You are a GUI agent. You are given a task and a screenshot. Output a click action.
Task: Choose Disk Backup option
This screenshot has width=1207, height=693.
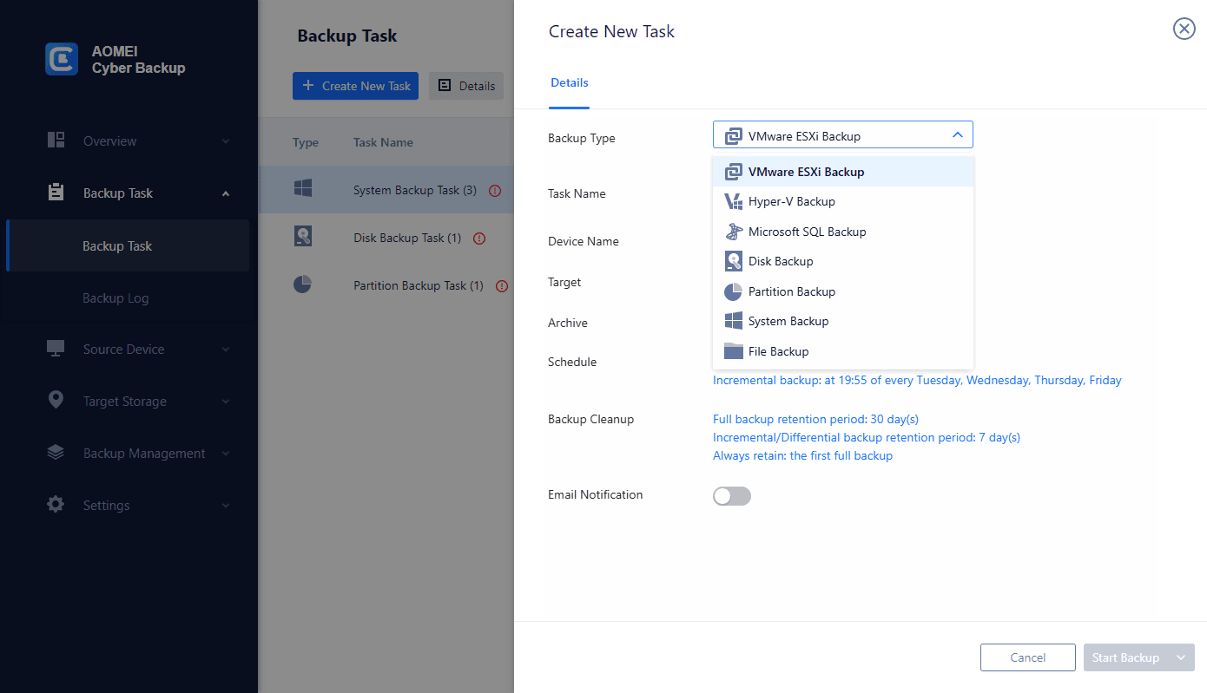tap(843, 261)
